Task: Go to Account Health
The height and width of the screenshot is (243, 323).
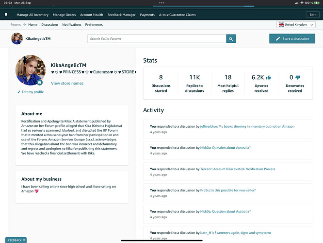Action: click(x=92, y=15)
